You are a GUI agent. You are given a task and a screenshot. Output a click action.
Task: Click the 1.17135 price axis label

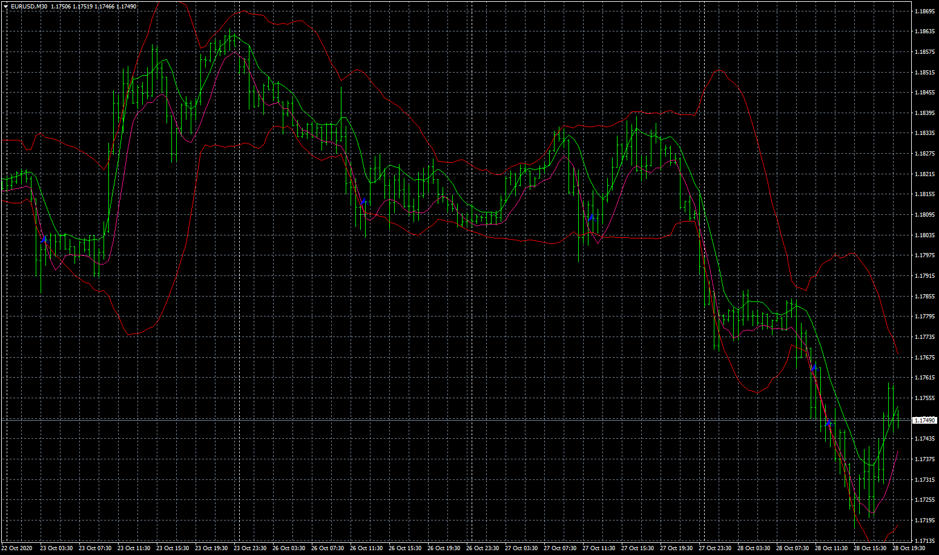[924, 541]
